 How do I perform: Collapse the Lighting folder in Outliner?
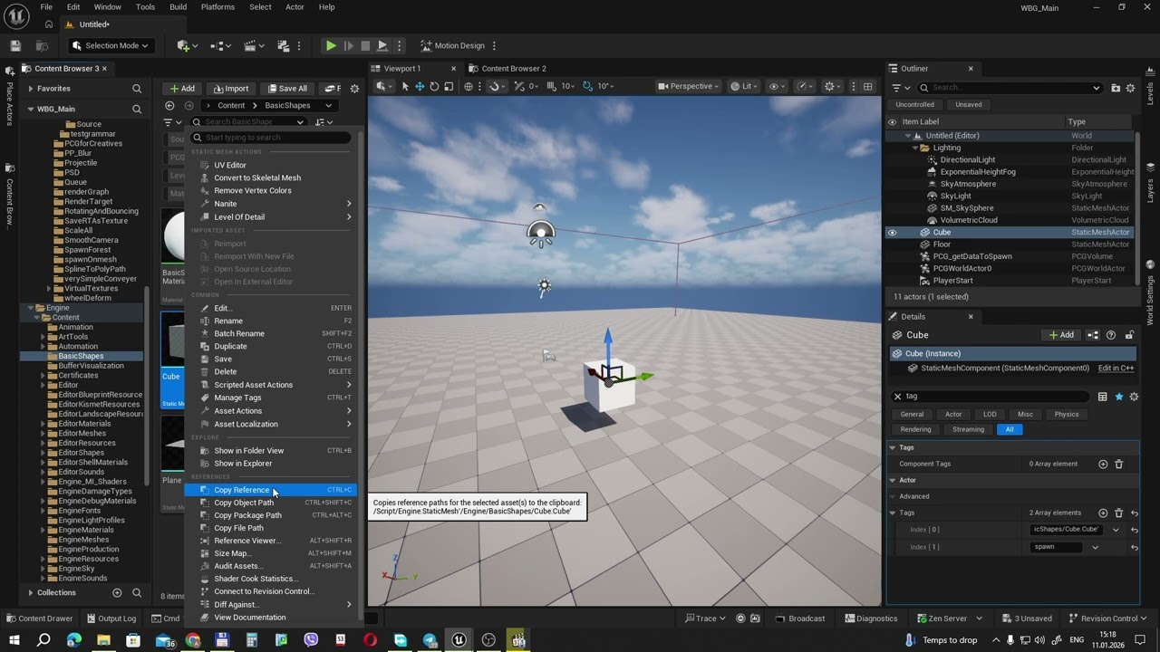click(915, 148)
